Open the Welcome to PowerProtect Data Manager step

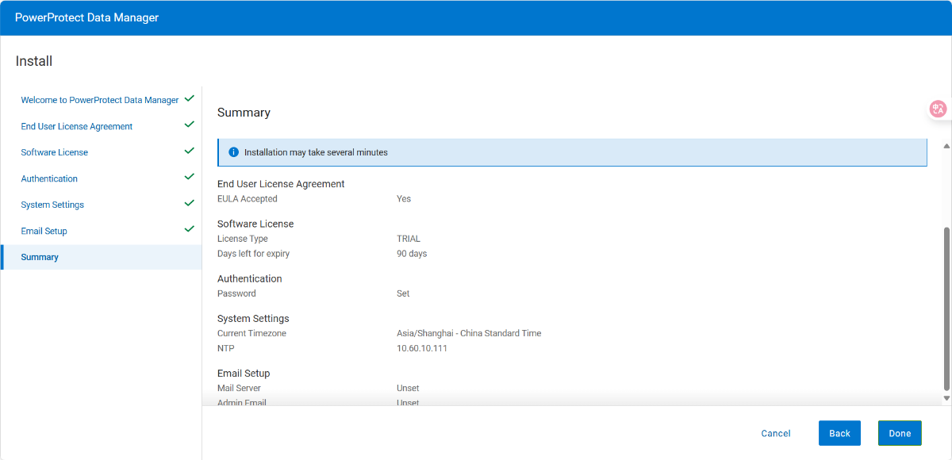click(x=100, y=101)
